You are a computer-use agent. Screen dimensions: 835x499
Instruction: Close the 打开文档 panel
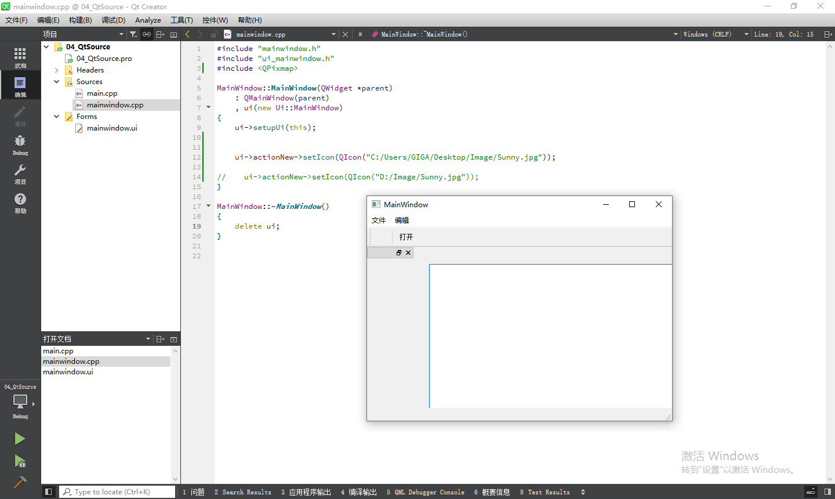coord(173,339)
